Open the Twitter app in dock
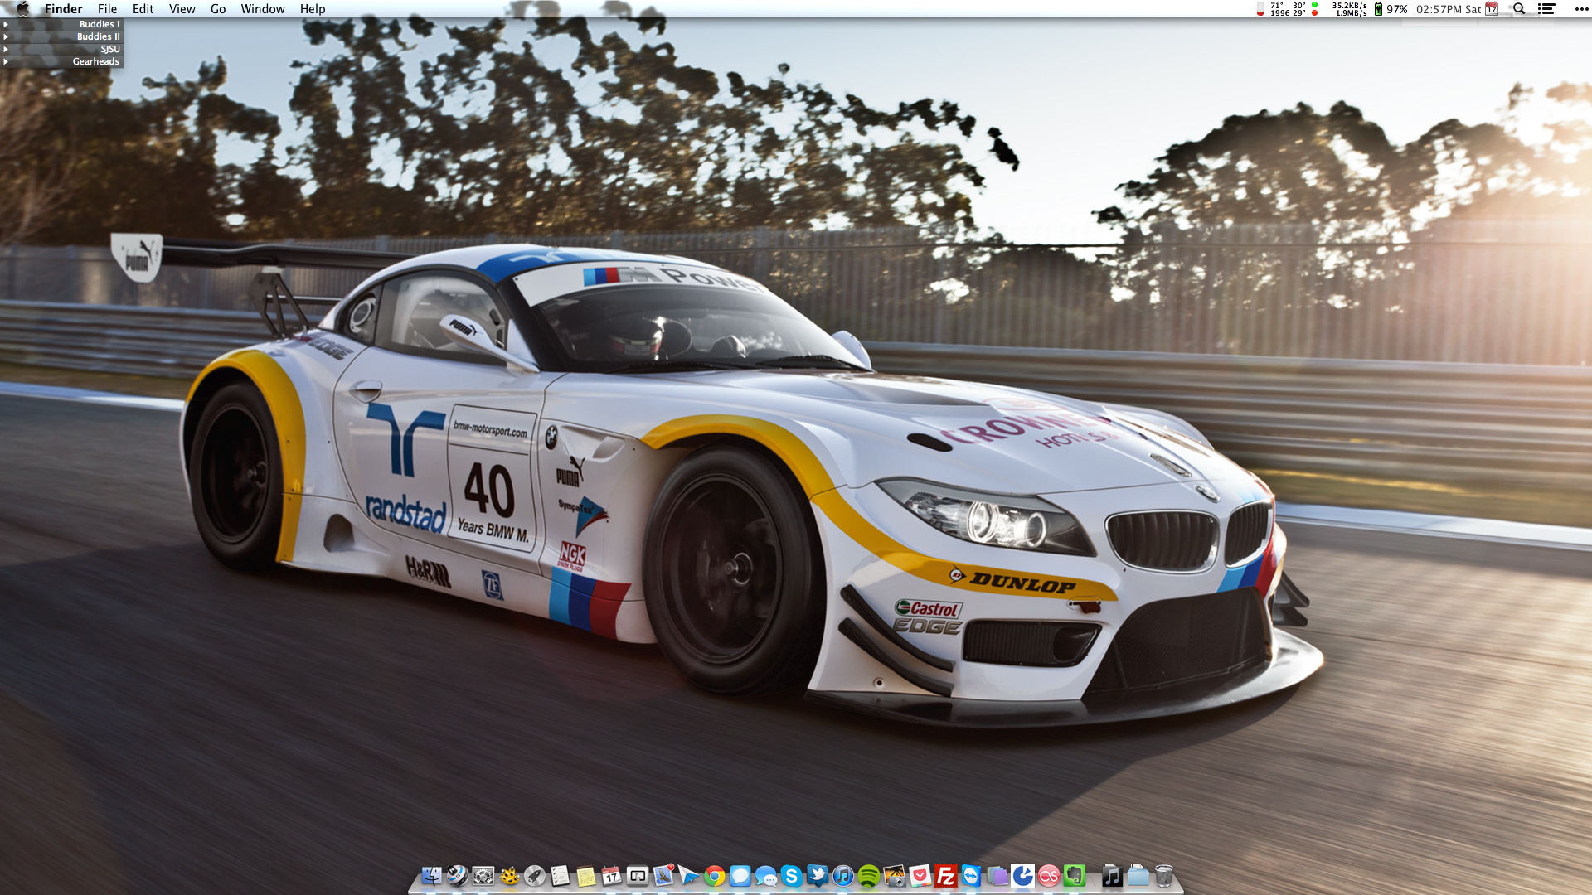 point(818,876)
